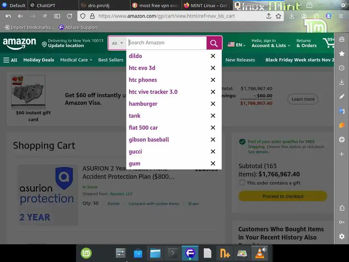Click Import bookmarks in bookmarks bar
Image resolution: width=349 pixels, height=262 pixels.
click(x=30, y=27)
